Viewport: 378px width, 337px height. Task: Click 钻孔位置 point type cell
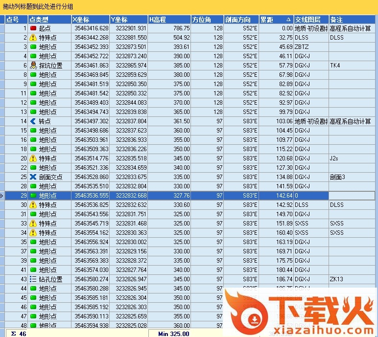coord(49,279)
